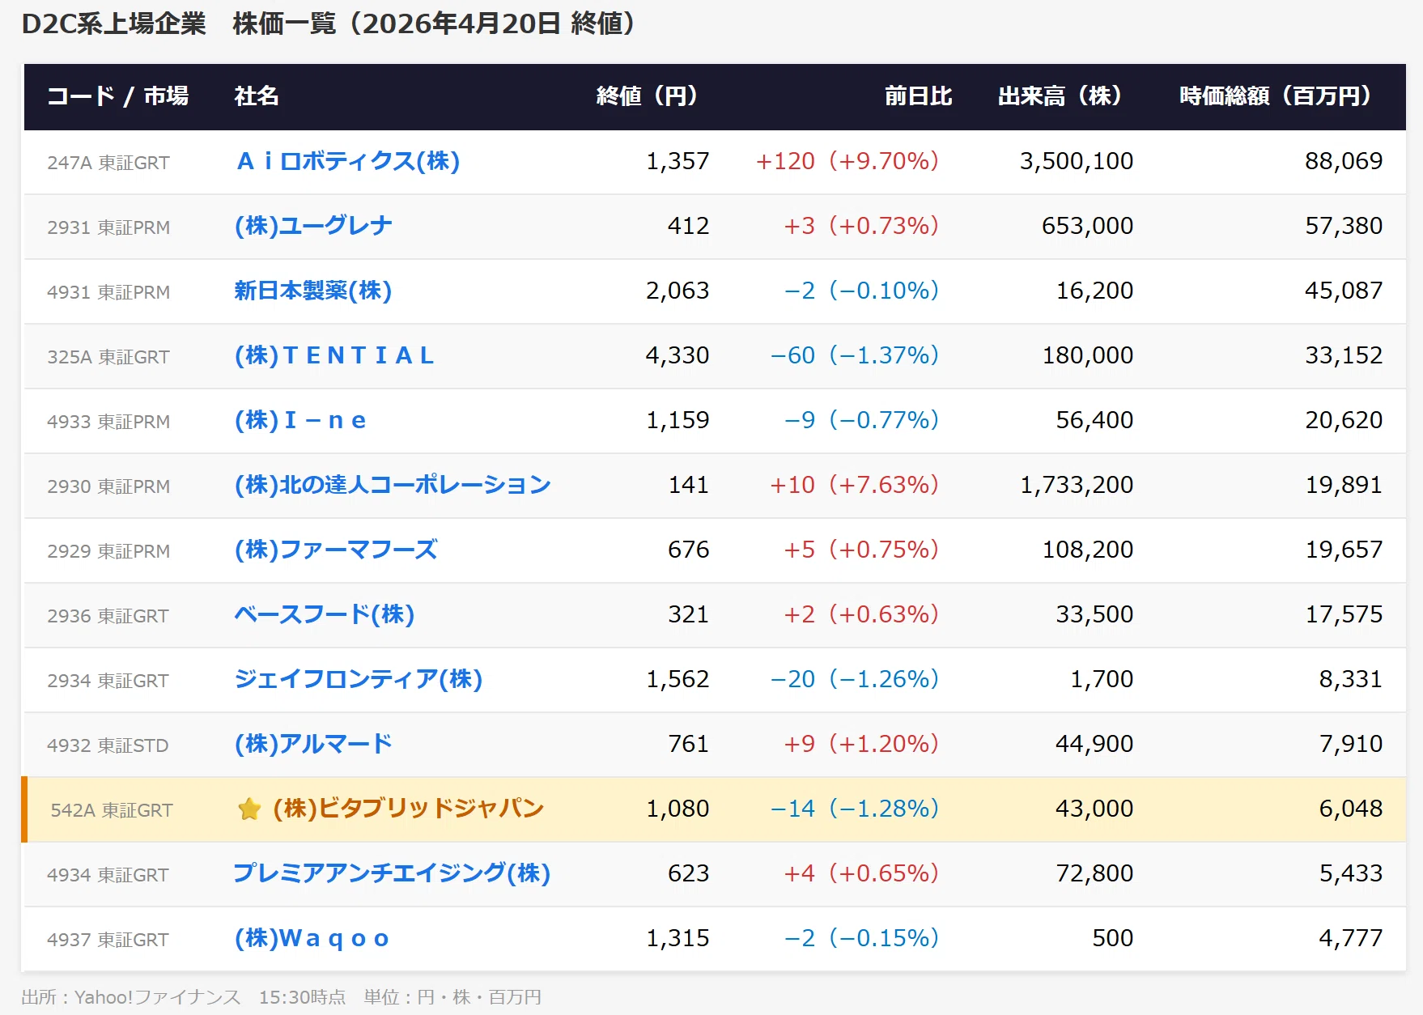
Task: Click the source note 出所：Yahoo!ファイナンス
Action: coord(131,997)
